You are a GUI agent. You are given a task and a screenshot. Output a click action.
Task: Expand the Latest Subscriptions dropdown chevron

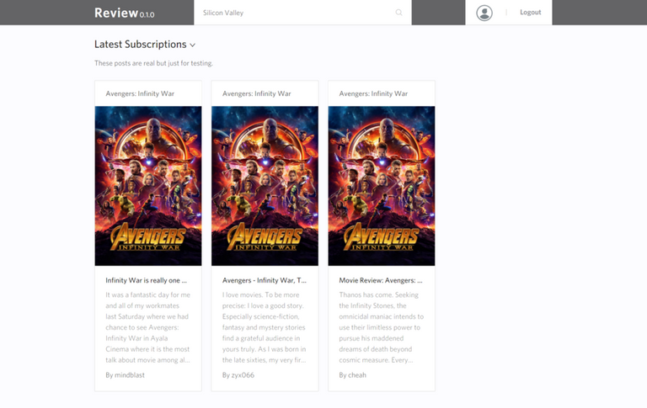tap(193, 45)
